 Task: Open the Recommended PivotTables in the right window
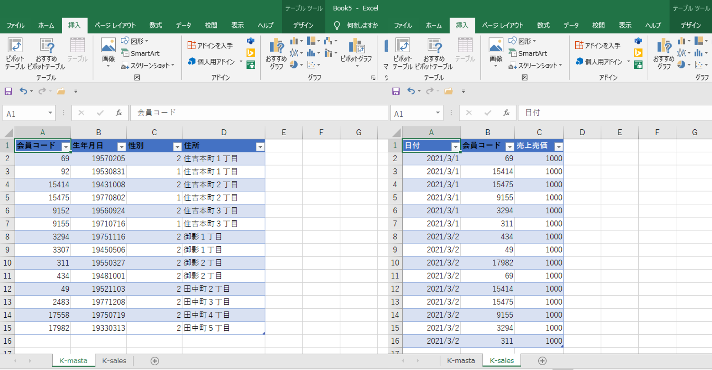434,53
